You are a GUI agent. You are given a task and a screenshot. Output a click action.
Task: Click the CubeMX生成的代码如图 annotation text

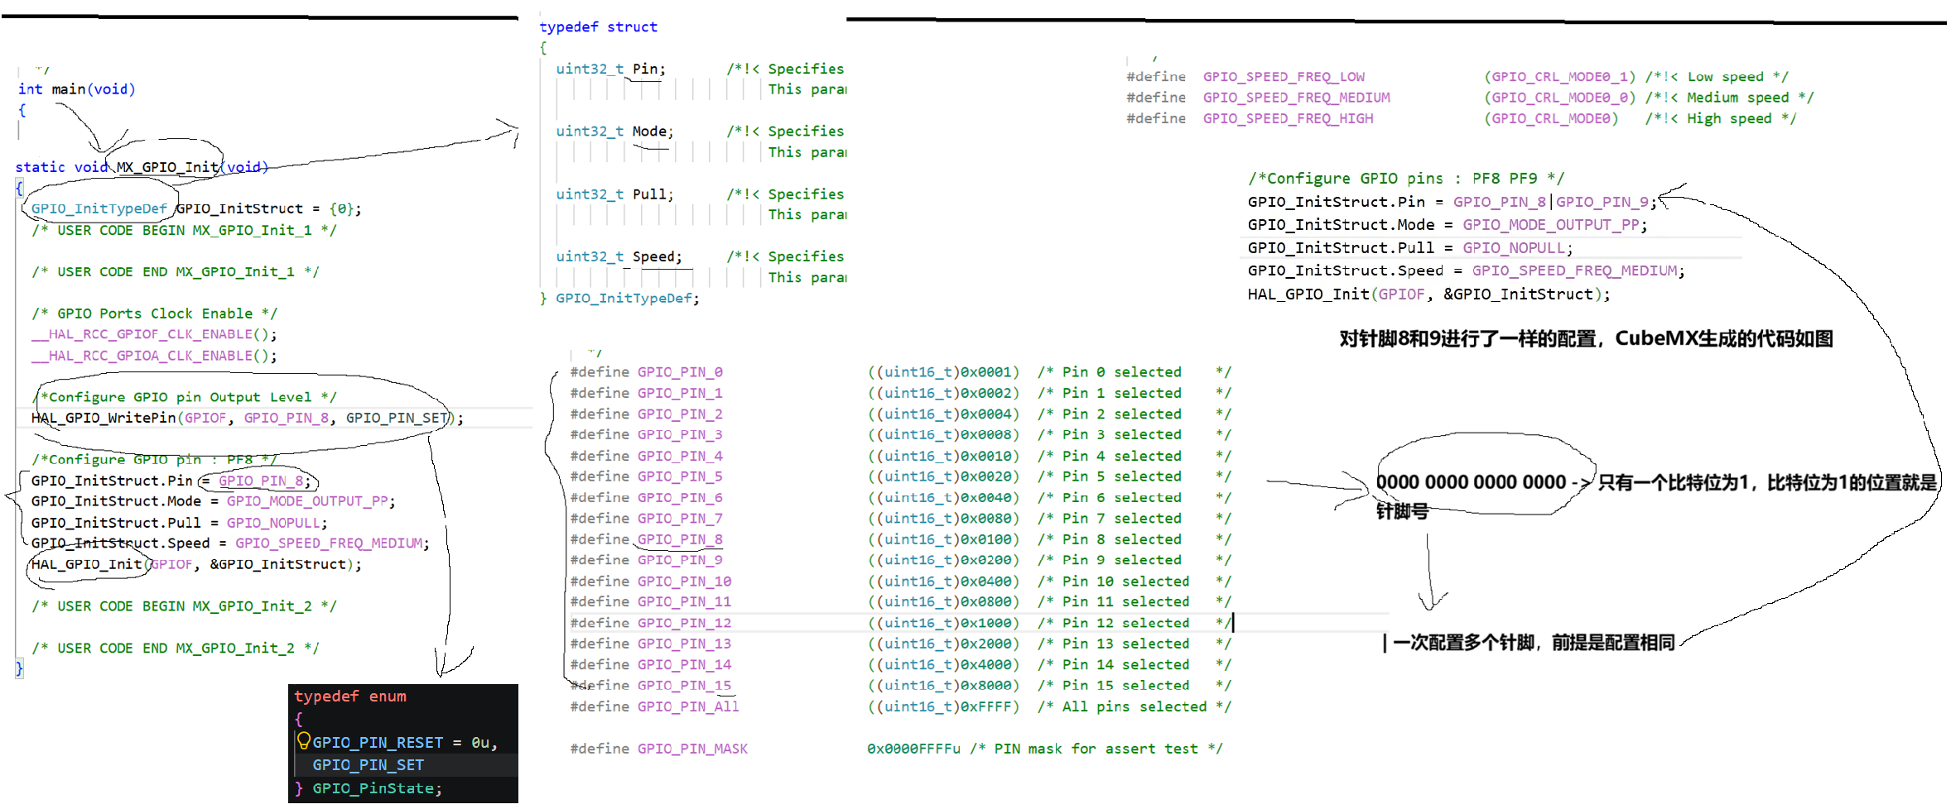(1723, 338)
